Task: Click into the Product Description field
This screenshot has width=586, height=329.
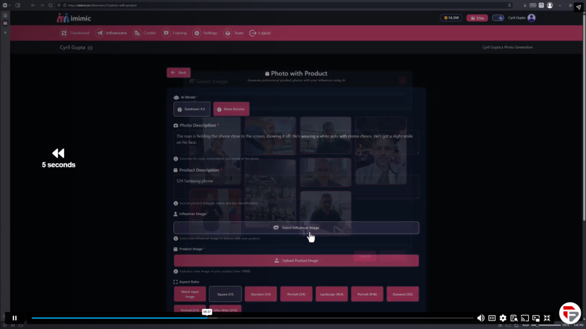Action: pyautogui.click(x=296, y=187)
